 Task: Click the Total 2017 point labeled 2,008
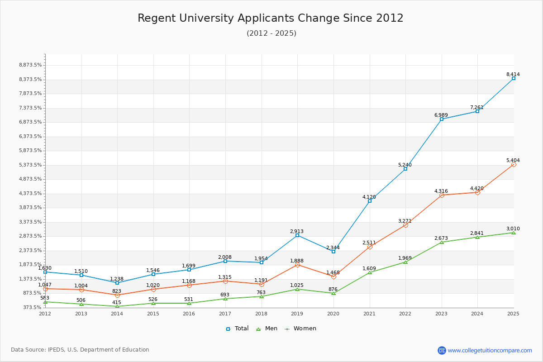(x=225, y=261)
